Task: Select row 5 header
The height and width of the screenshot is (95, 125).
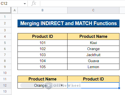Action: tap(5, 43)
